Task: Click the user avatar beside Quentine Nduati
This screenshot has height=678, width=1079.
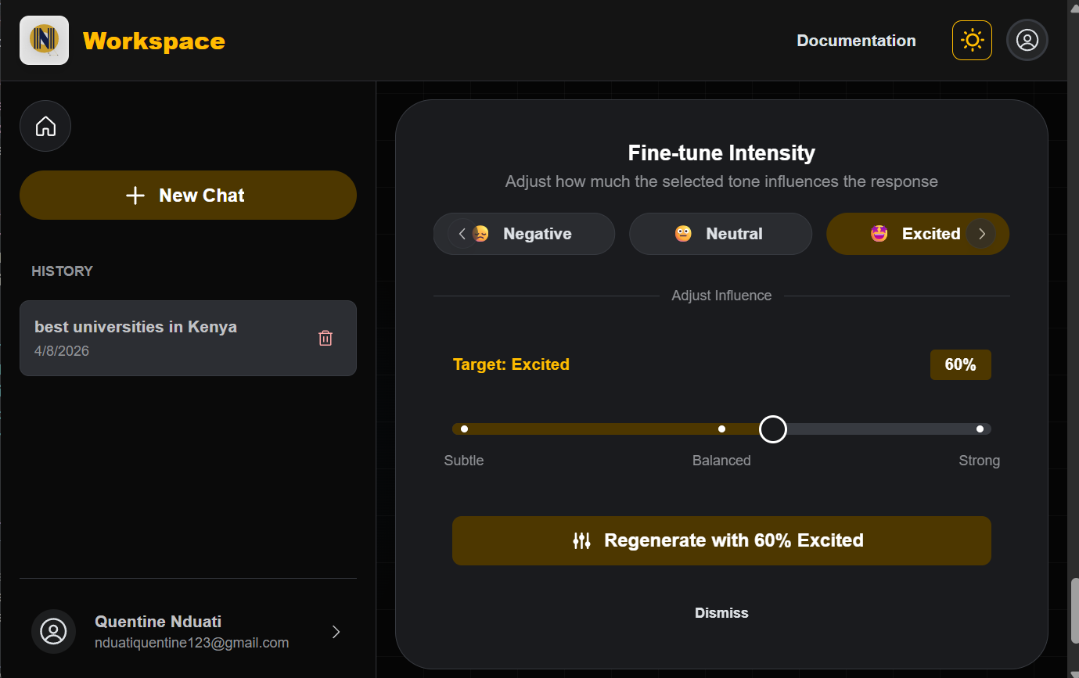Action: tap(53, 631)
